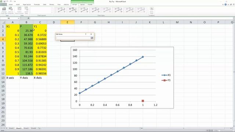Click the red Y1 data marker in chart
The height and width of the screenshot is (132, 235).
coord(143,101)
